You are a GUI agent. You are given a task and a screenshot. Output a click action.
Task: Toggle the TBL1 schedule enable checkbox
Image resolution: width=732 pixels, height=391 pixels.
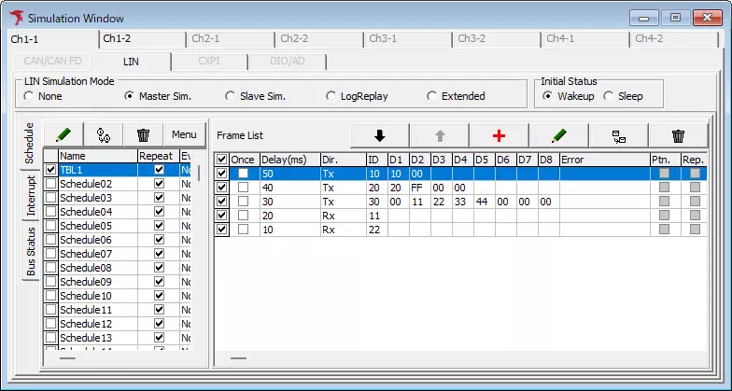[50, 170]
